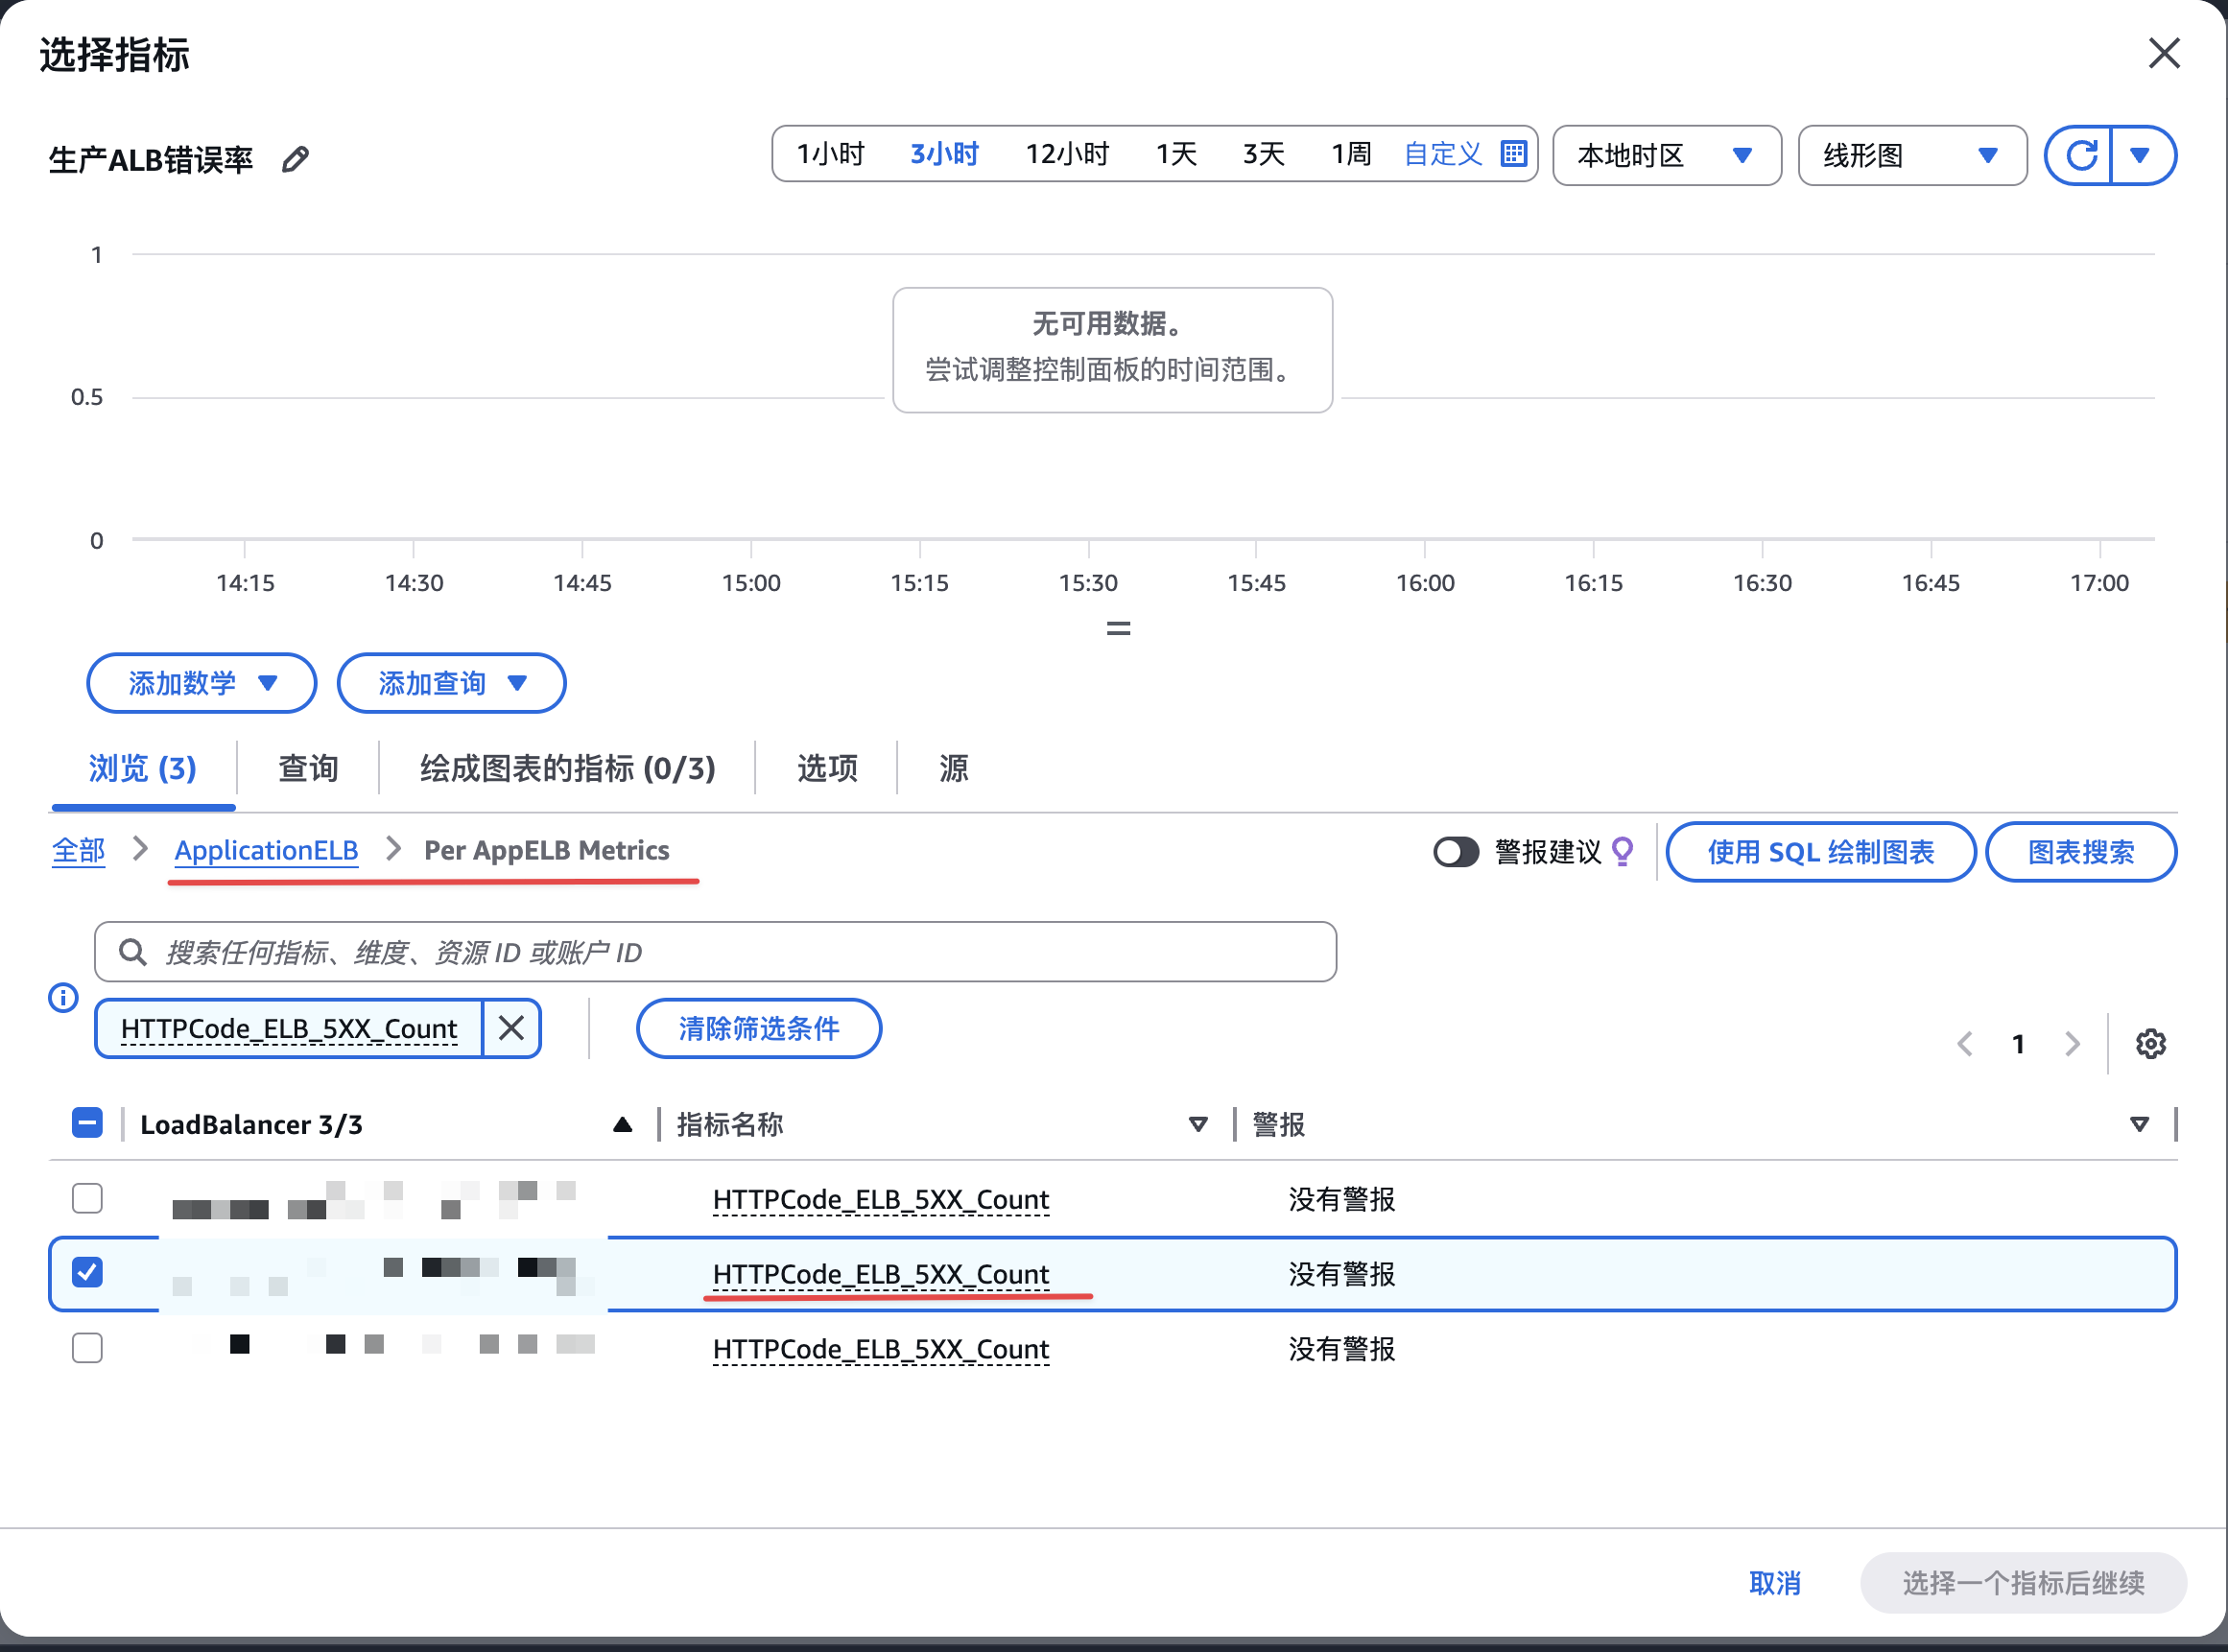
Task: Click the 清除筛选条件 button
Action: pos(758,1028)
